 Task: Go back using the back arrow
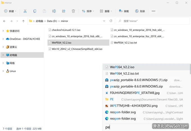click(x=4, y=21)
